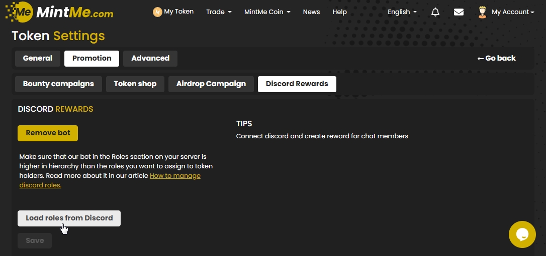Open the Help menu item
The height and width of the screenshot is (256, 546).
pos(339,12)
